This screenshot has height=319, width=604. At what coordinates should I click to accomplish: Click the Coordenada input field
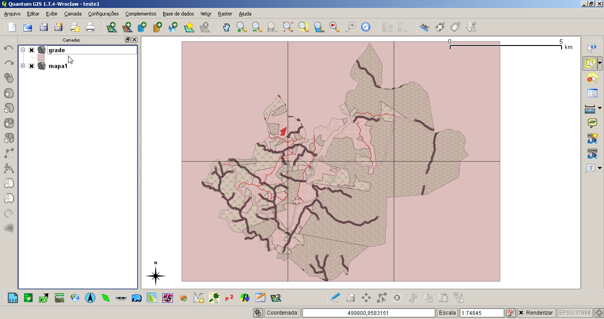tap(368, 313)
